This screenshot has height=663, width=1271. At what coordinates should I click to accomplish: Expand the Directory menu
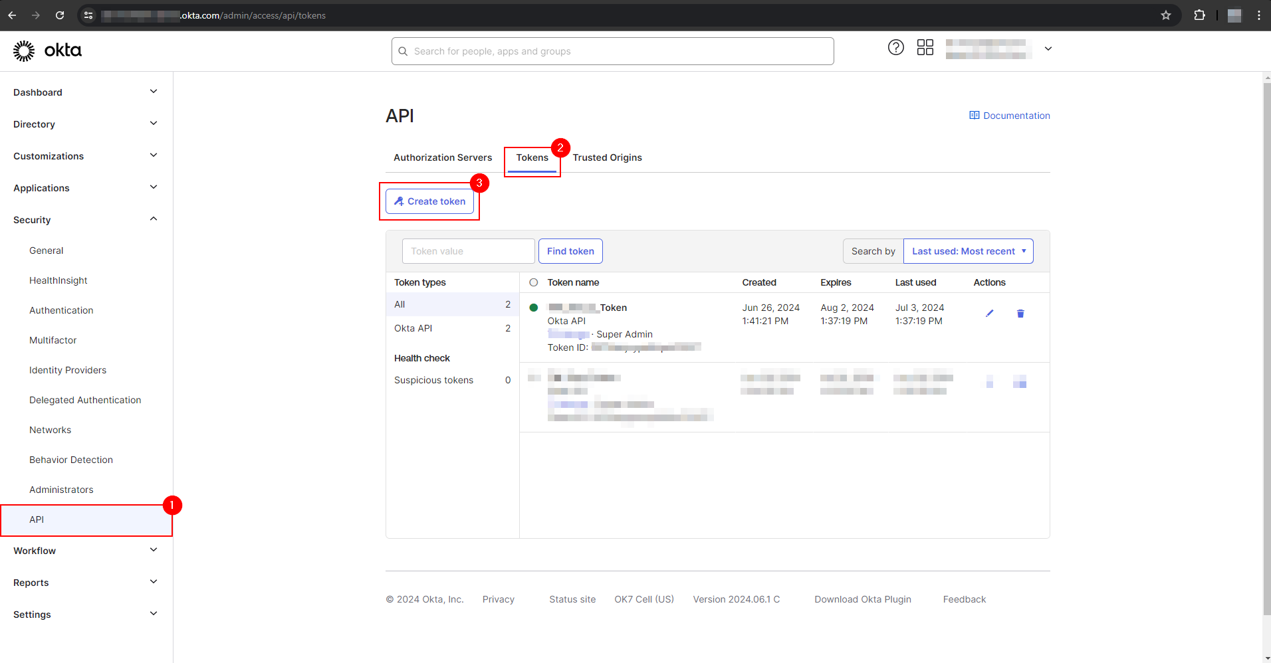point(86,124)
